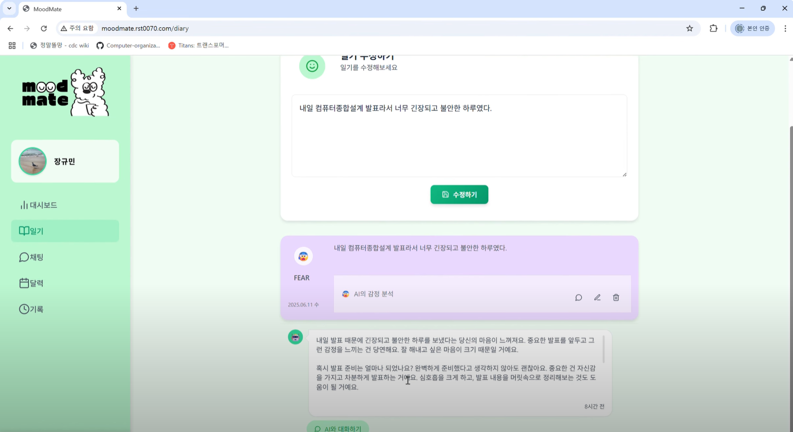Click the MoodMate logo in sidebar
The image size is (793, 432).
tap(65, 92)
